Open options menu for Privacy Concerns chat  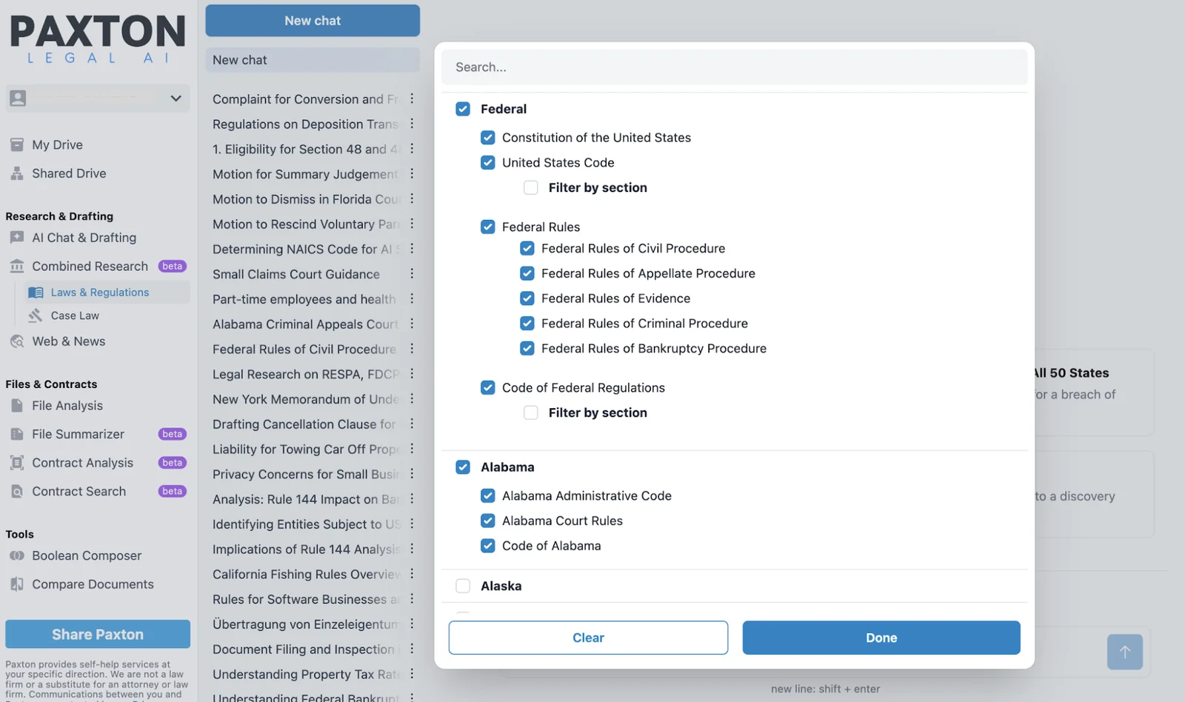pos(412,474)
